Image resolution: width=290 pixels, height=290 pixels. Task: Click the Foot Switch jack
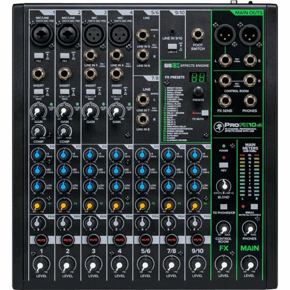coord(198,35)
